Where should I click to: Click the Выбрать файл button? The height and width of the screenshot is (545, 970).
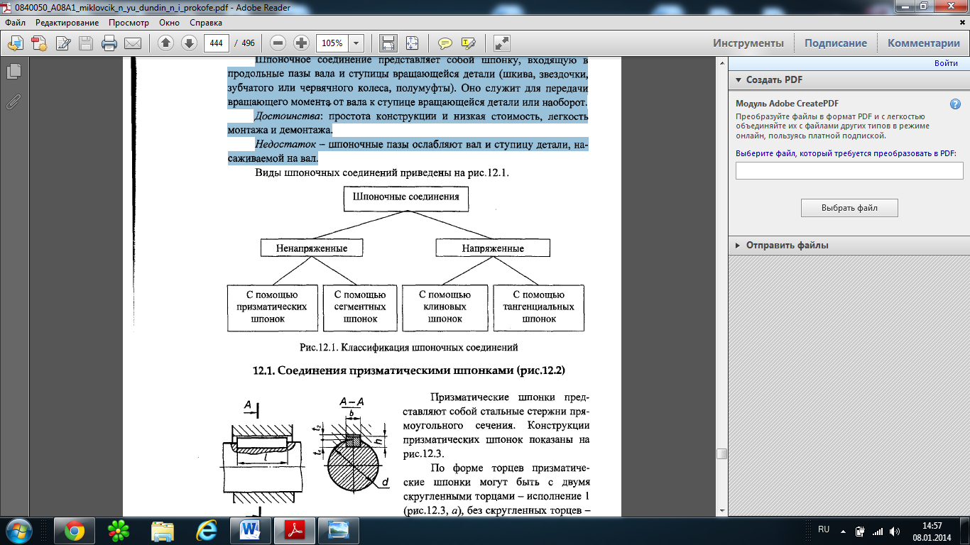[849, 208]
